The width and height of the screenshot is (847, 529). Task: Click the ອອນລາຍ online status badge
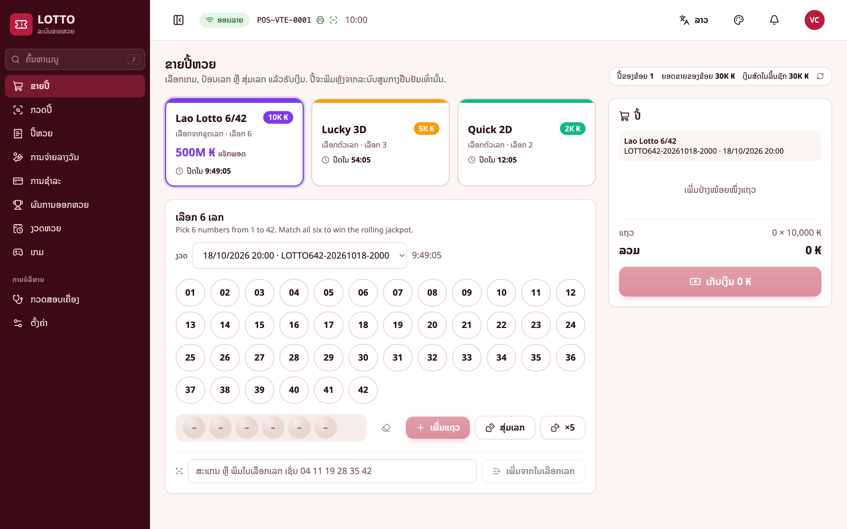tap(224, 20)
